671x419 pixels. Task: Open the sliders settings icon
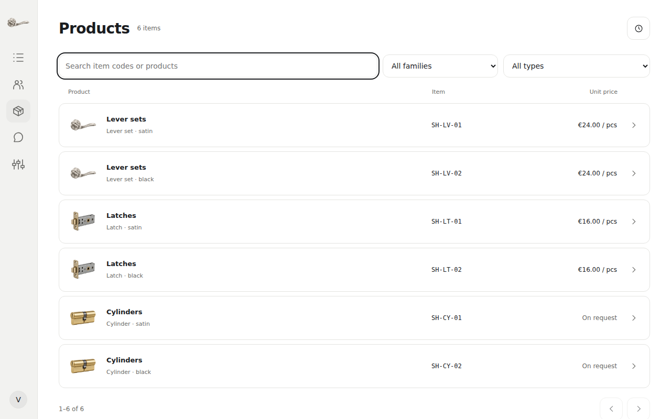click(18, 164)
